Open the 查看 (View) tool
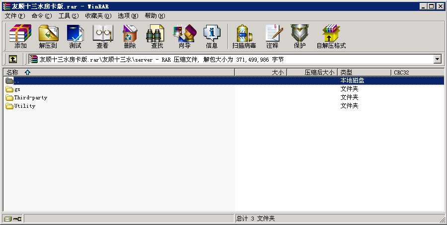The width and height of the screenshot is (447, 225). (x=102, y=36)
